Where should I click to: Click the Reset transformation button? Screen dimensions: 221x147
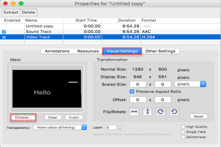[x=199, y=116]
